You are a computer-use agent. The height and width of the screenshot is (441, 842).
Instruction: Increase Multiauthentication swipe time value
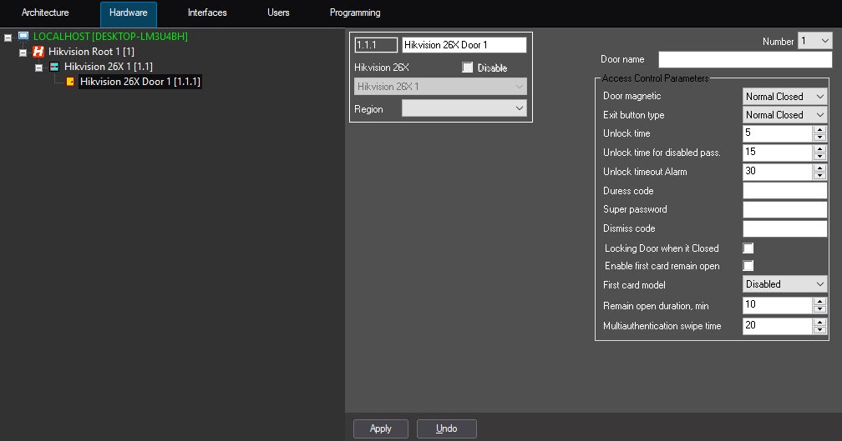[x=819, y=322]
